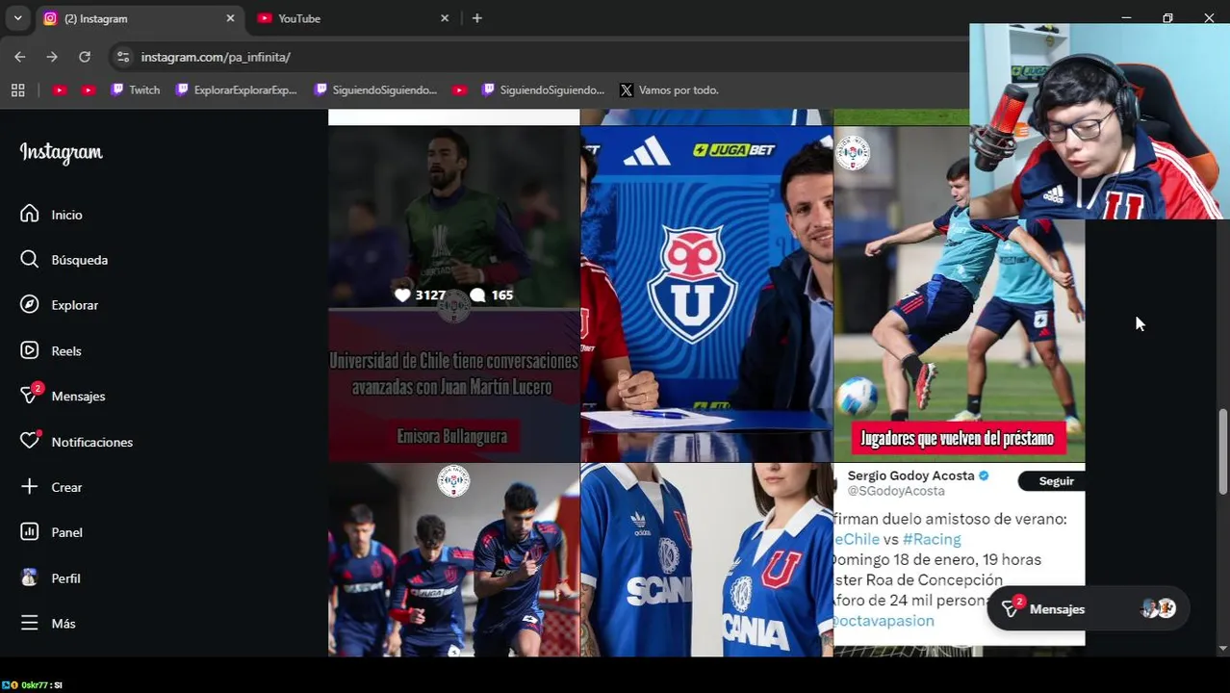This screenshot has width=1230, height=693.
Task: Select the (2) Instagram tab
Action: (140, 18)
